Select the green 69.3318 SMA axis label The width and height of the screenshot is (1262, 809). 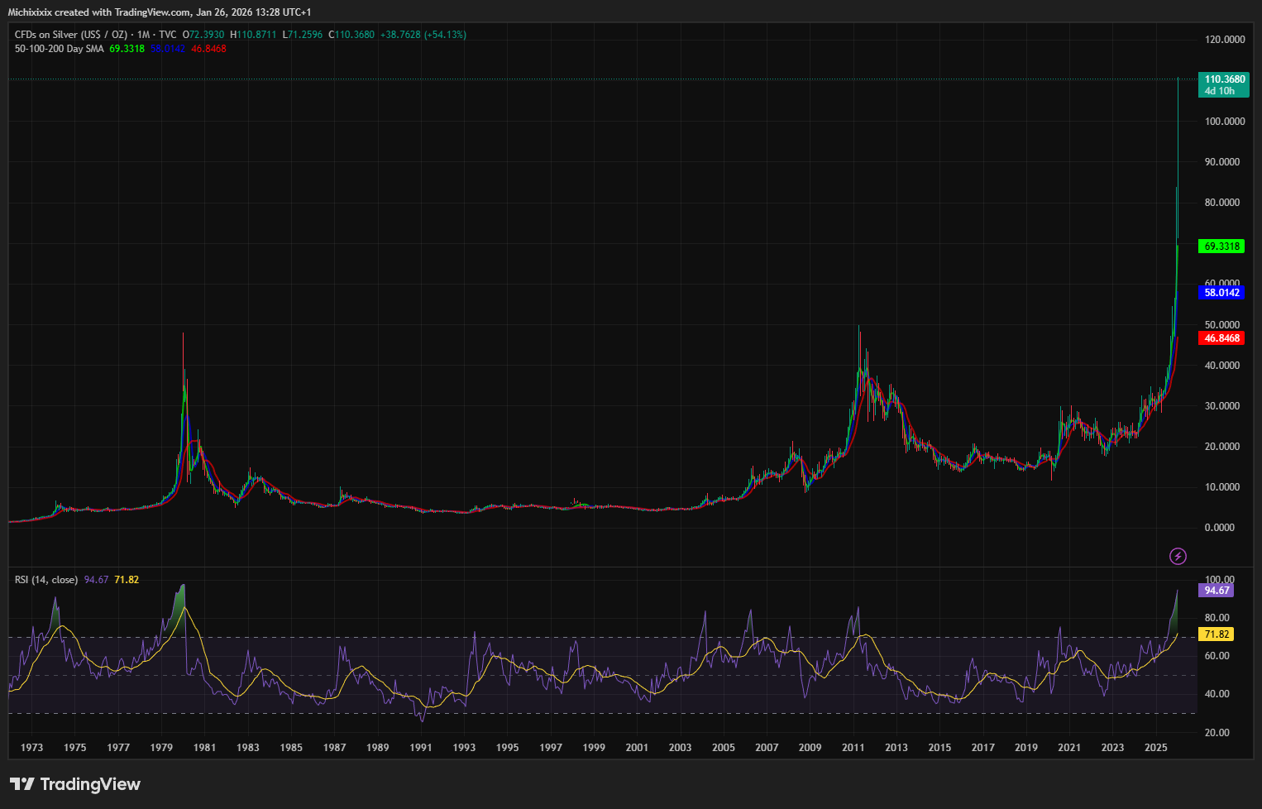(1221, 247)
